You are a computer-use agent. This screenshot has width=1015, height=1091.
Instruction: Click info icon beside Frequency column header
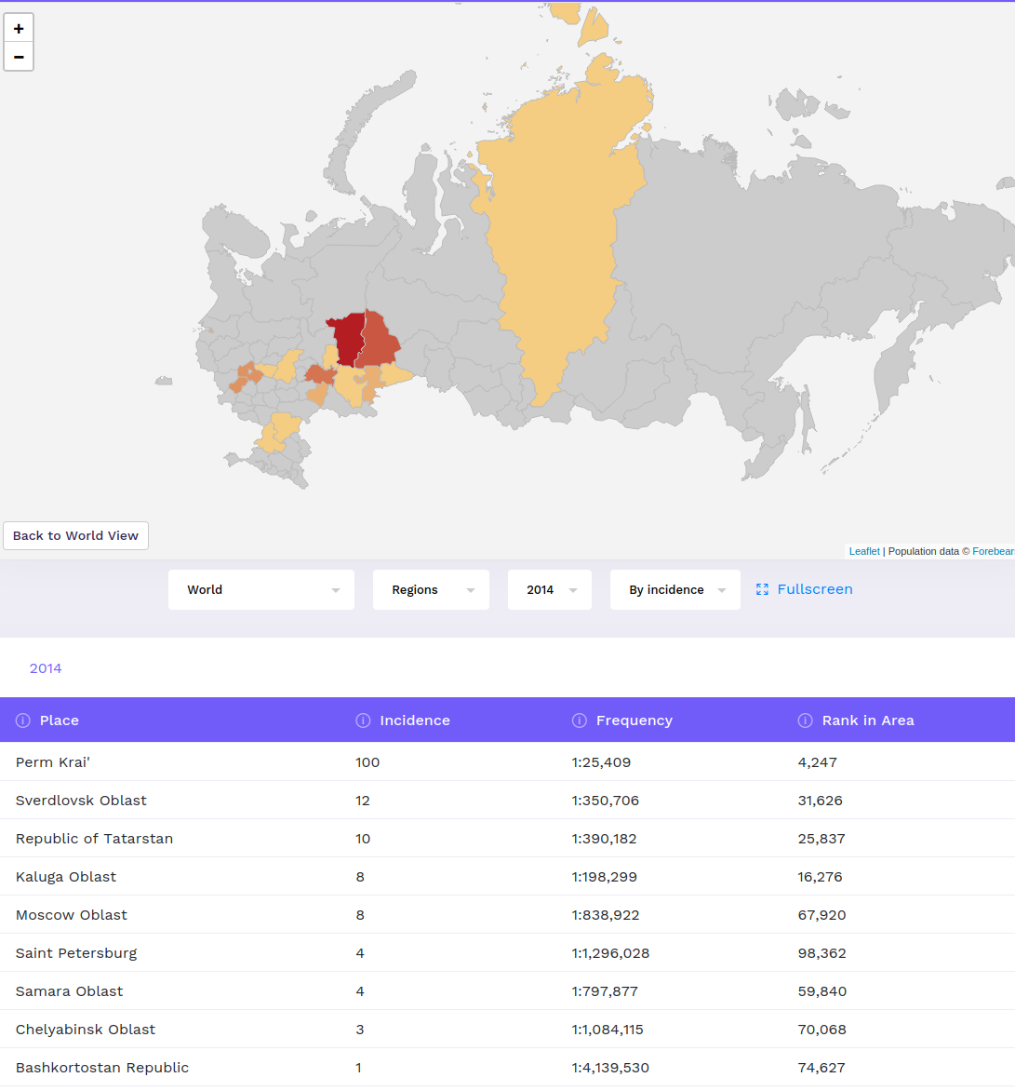(x=579, y=721)
